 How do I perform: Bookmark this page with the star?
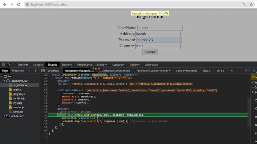pyautogui.click(x=251, y=5)
